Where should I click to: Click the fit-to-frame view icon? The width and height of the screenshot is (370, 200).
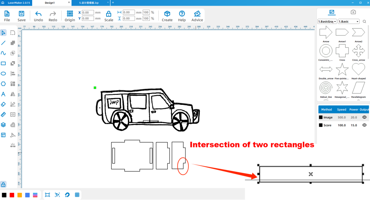(x=48, y=195)
